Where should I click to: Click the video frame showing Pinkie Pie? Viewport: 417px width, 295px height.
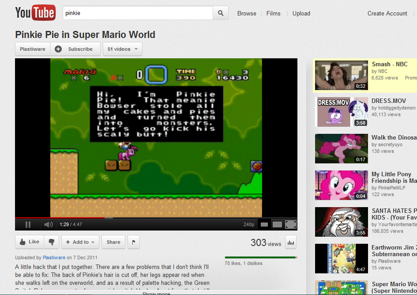coord(156,138)
